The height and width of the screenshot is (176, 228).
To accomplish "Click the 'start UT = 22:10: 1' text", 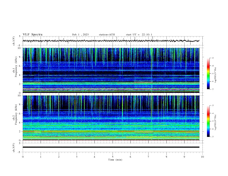I will [139, 35].
